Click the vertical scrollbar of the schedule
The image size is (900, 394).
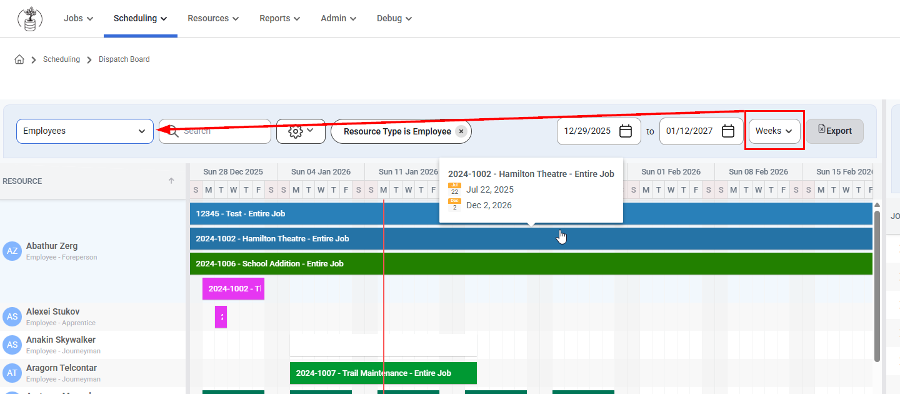coord(877,286)
